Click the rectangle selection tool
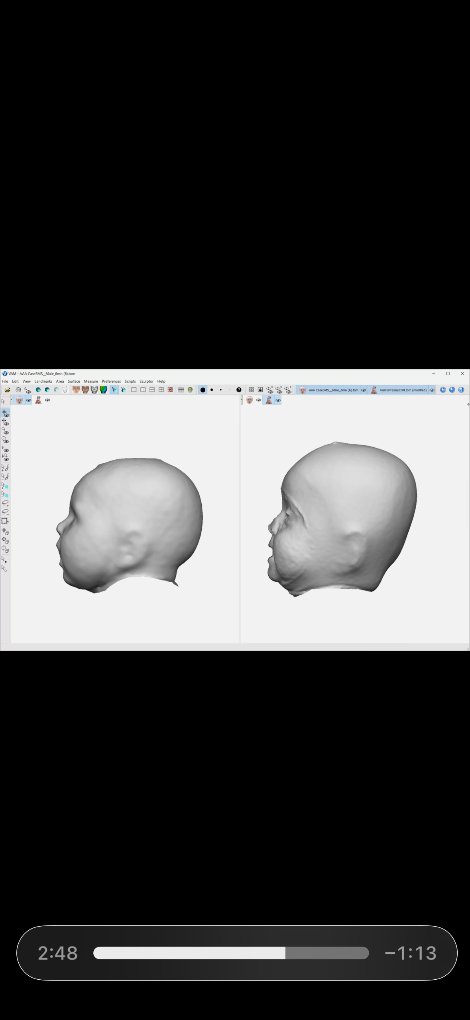The height and width of the screenshot is (1020, 470). tap(5, 521)
